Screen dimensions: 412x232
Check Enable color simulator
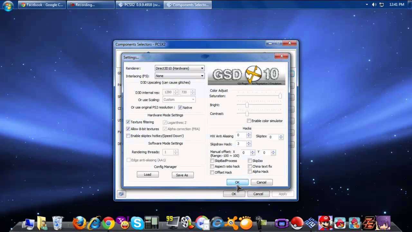(249, 121)
